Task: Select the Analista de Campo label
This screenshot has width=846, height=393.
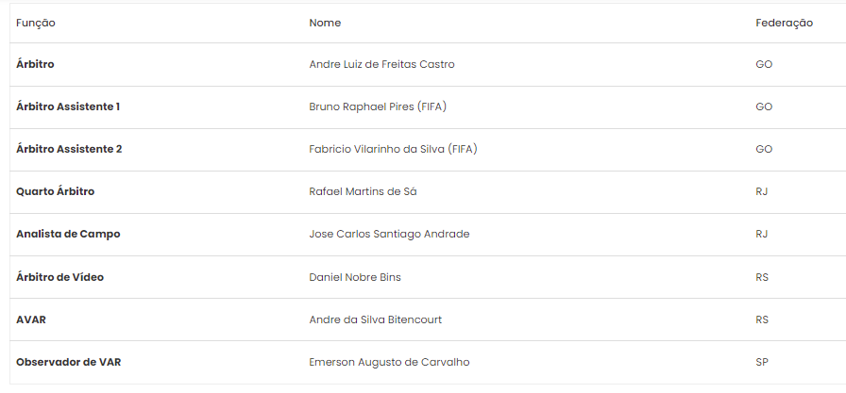Action: (x=68, y=234)
